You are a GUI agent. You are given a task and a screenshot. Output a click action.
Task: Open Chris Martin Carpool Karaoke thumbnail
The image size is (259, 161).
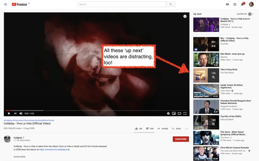[x=206, y=154]
